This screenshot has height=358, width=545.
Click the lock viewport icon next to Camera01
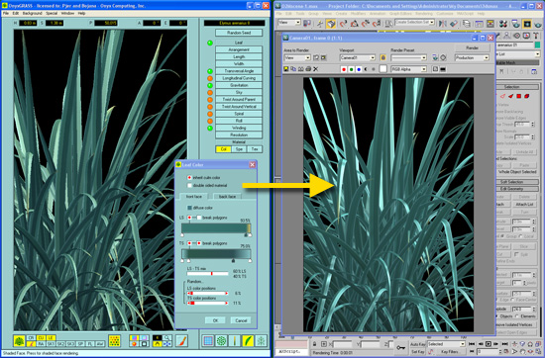[x=382, y=58]
